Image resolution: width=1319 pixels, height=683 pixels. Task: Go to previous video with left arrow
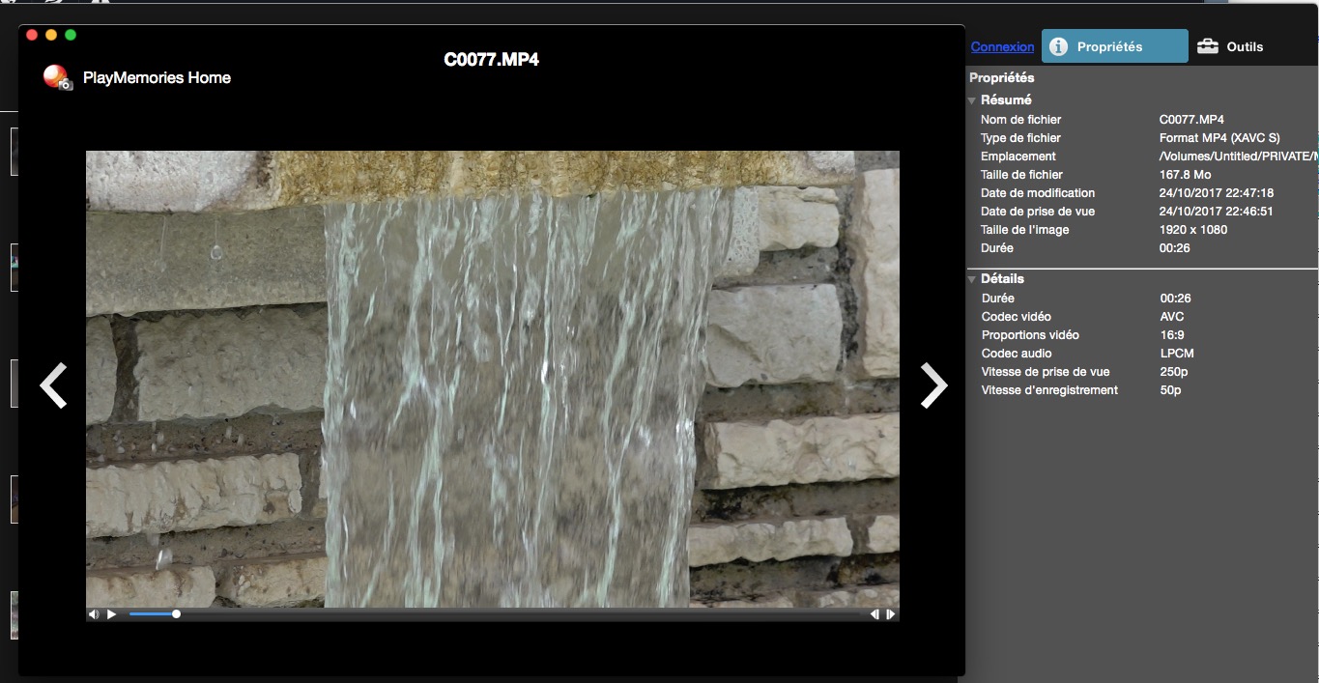click(x=53, y=385)
